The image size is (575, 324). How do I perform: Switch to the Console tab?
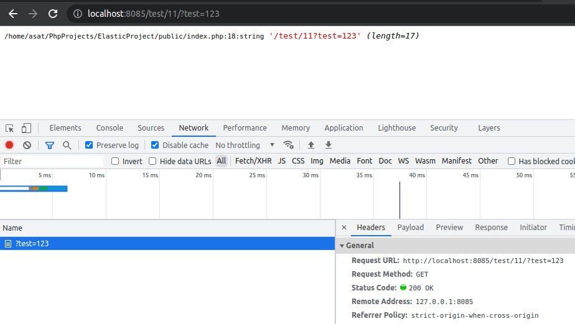(x=110, y=128)
